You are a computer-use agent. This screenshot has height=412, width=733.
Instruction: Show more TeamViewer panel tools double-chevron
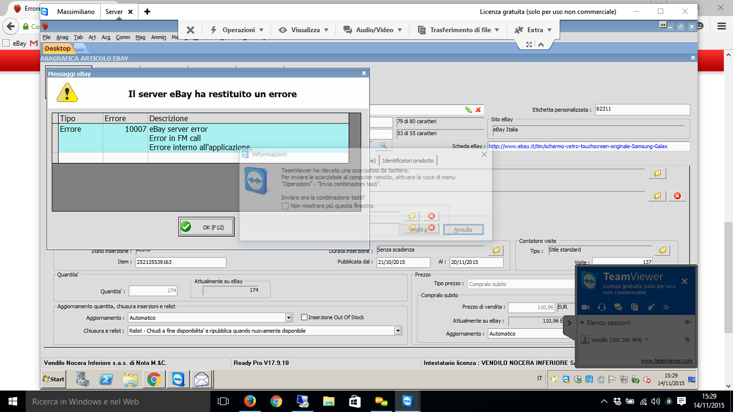666,307
